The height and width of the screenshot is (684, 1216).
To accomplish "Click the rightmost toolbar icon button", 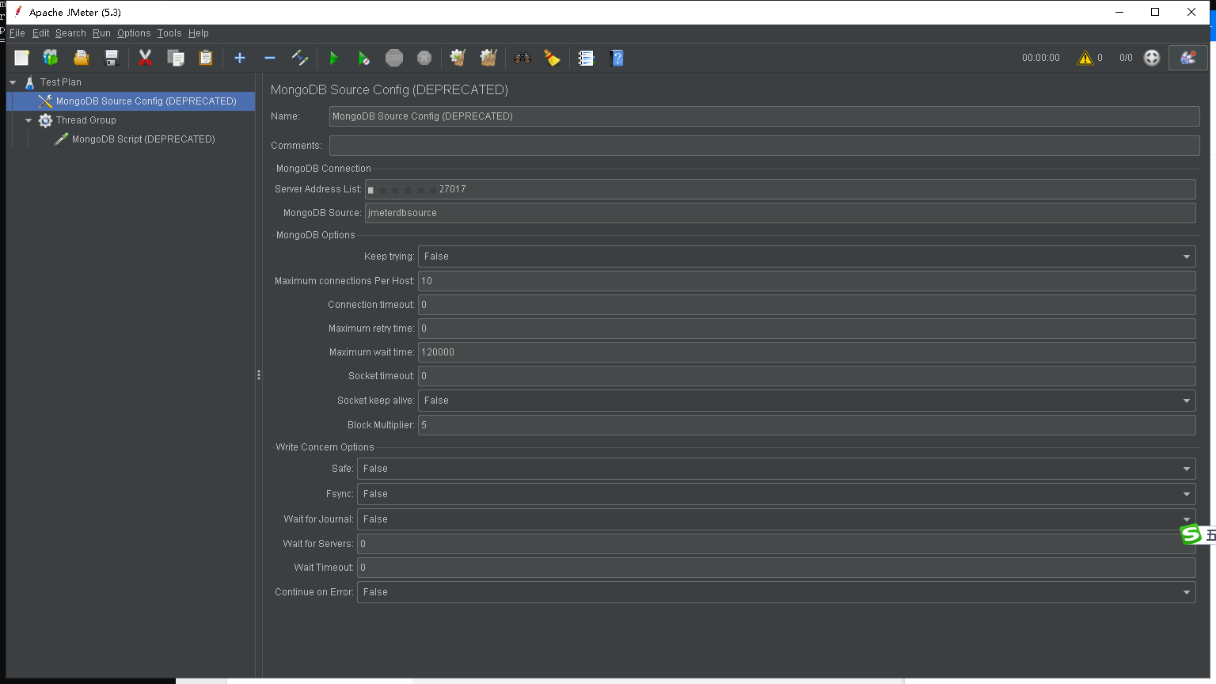I will [x=1188, y=58].
